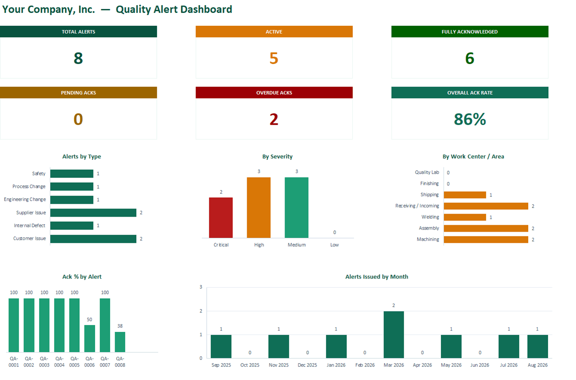The width and height of the screenshot is (576, 380).
Task: Click the 'Ack % by Alert' chart title
Action: [x=82, y=277]
